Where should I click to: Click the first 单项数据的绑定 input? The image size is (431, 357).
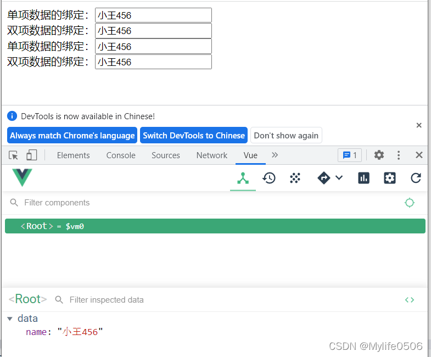[153, 15]
